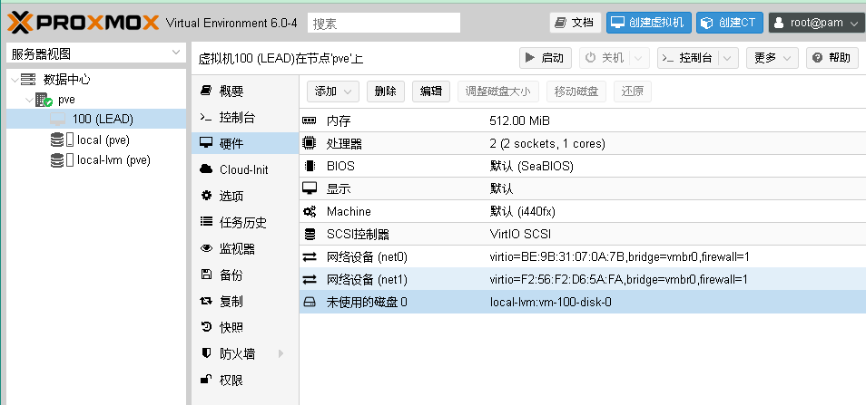Click the 还原 revert button
The width and height of the screenshot is (866, 405).
pyautogui.click(x=633, y=92)
